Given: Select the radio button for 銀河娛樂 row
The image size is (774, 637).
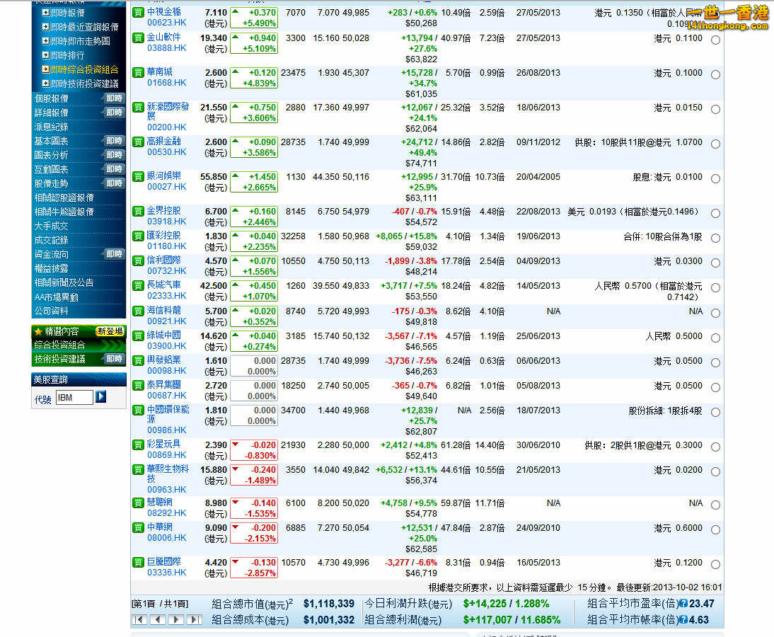Looking at the screenshot, I should tap(715, 179).
